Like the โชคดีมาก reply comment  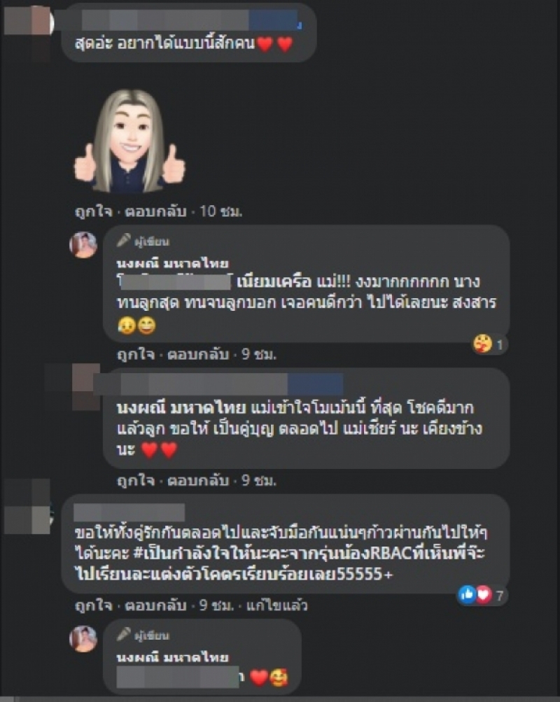pyautogui.click(x=136, y=481)
